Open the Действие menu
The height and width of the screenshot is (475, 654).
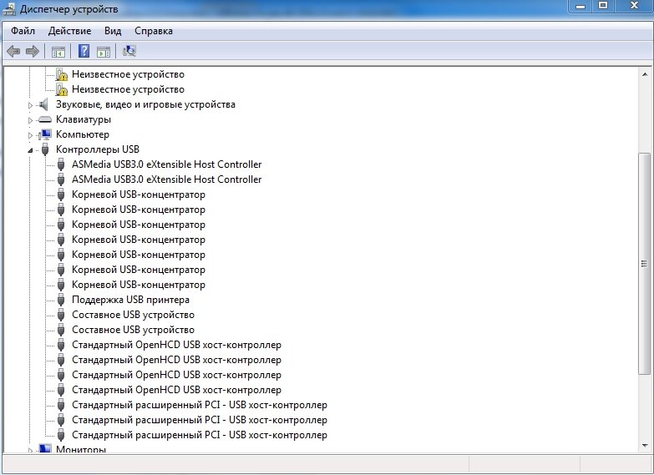point(69,31)
